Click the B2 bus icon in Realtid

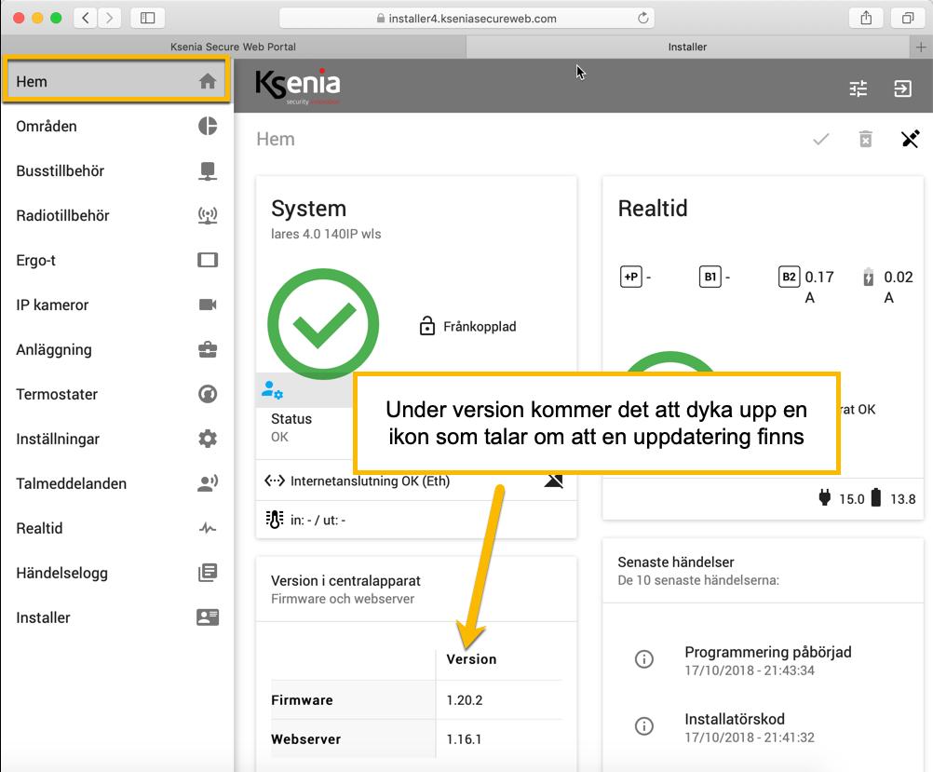tap(789, 277)
